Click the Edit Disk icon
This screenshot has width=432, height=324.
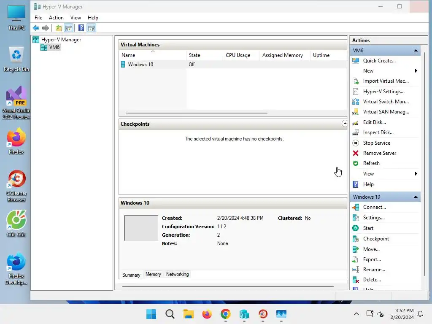[356, 122]
